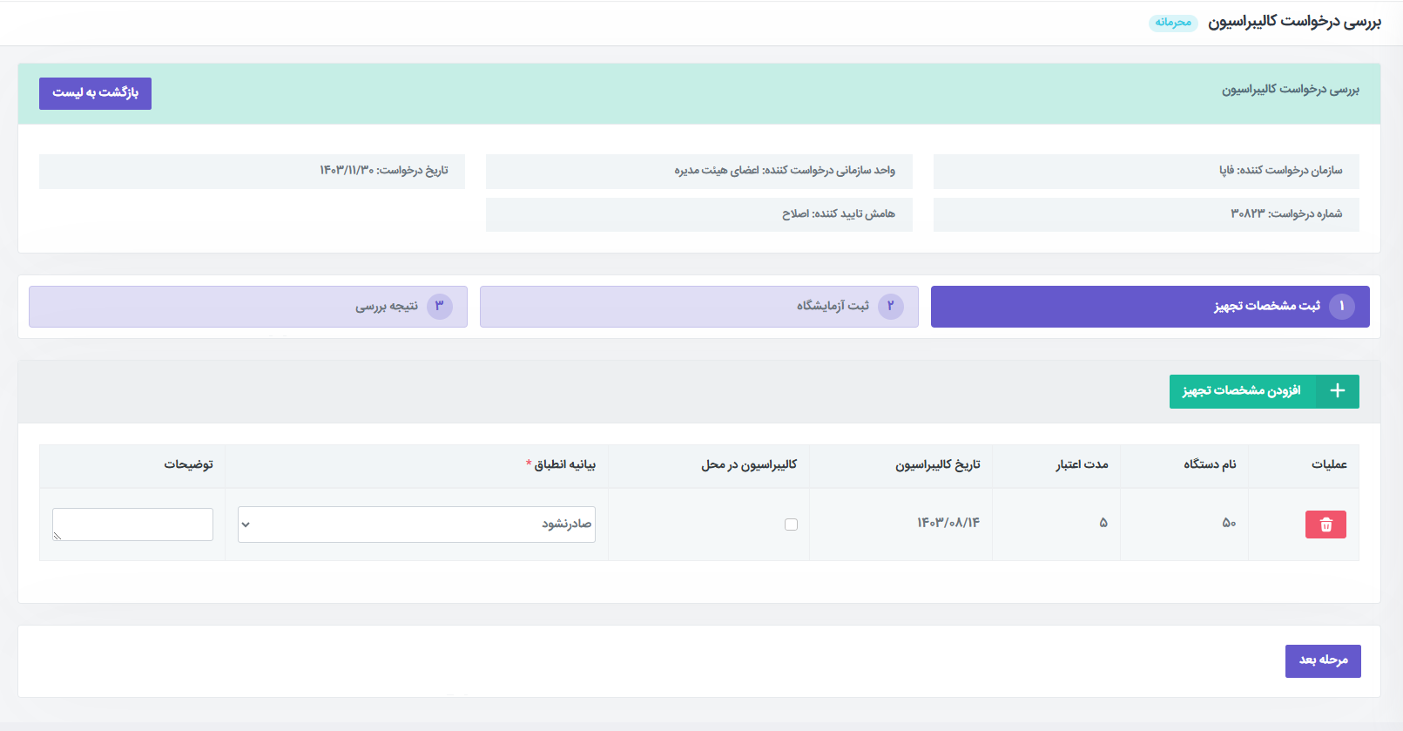
Task: Click واحد سازمانی درخواست کننده field
Action: tap(699, 172)
